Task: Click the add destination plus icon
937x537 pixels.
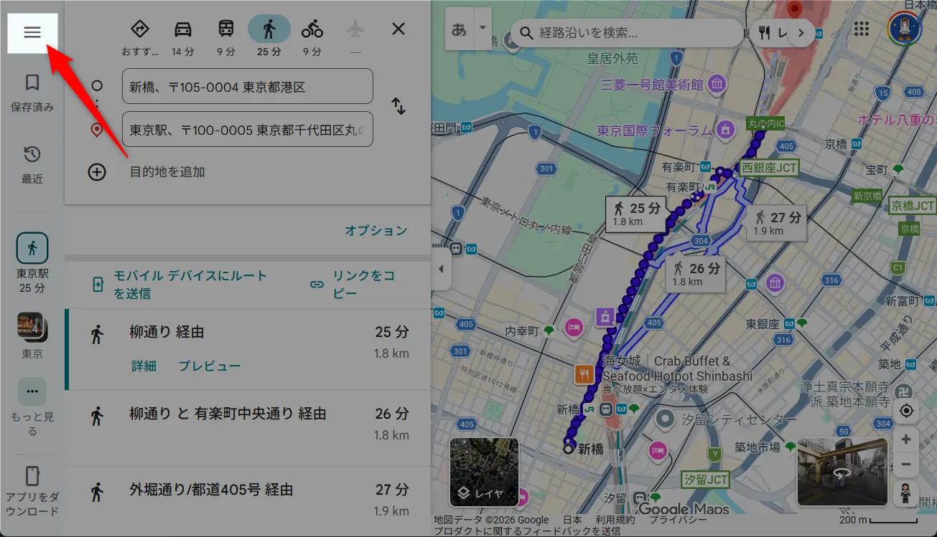Action: [97, 172]
